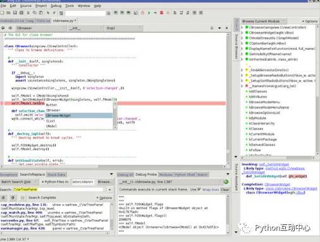Open the Help menu
320x242 pixels.
coord(97,6)
